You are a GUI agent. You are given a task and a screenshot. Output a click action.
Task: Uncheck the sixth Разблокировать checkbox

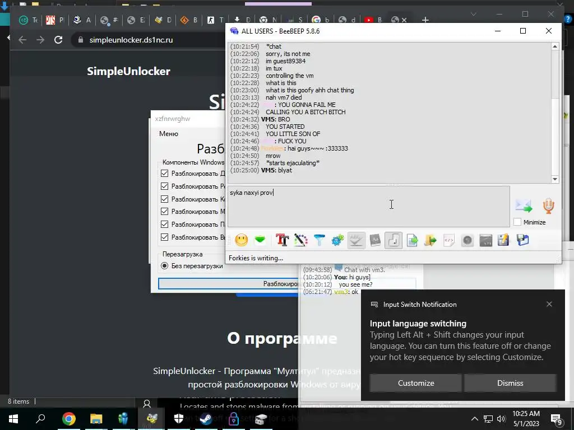point(164,237)
